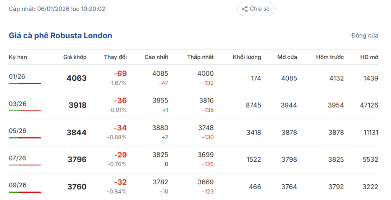The image size is (391, 200).
Task: Click the HĐ mở column header
Action: [x=369, y=57]
